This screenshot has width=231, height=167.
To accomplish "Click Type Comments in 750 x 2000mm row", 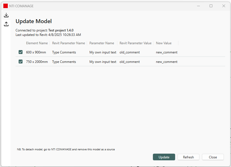I will [x=64, y=62].
